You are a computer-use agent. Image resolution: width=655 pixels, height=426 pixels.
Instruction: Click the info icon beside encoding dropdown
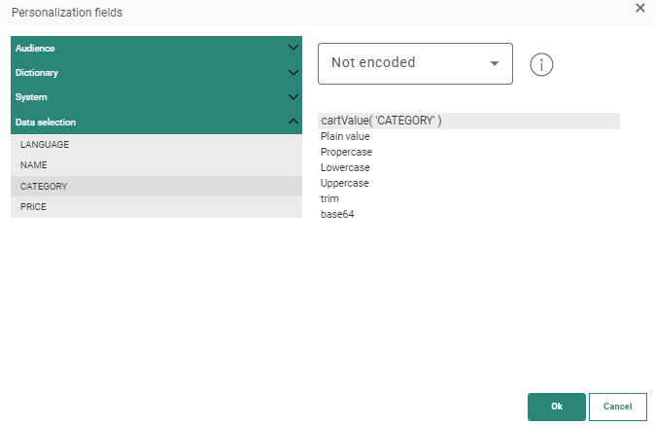[541, 64]
